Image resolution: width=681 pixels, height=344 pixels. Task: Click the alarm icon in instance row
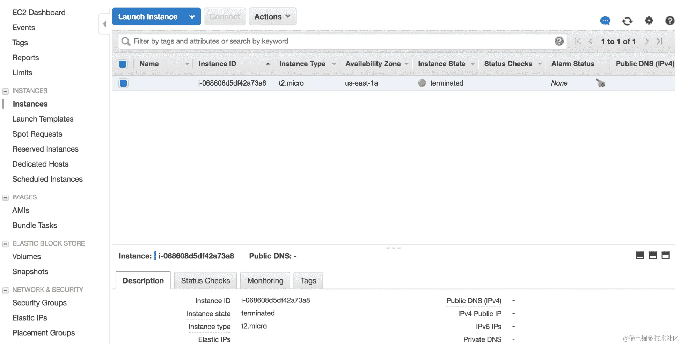pyautogui.click(x=600, y=83)
